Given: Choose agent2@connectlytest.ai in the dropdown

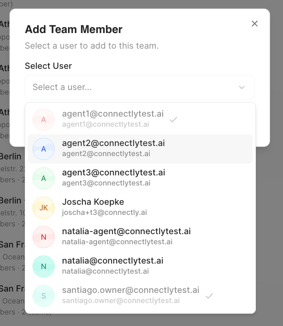Looking at the screenshot, I should [140, 149].
